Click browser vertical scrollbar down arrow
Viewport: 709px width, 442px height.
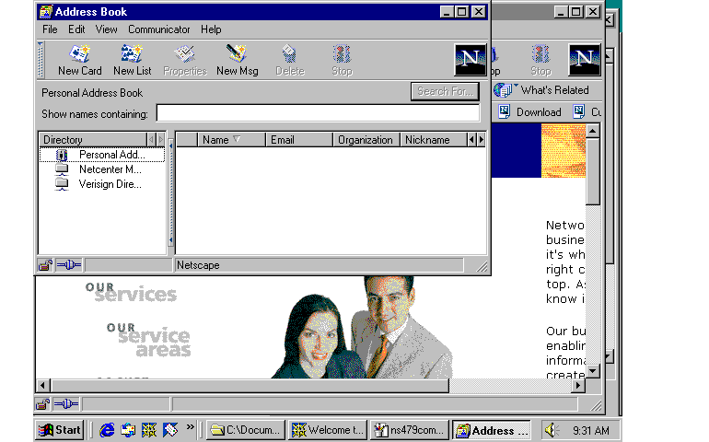593,371
